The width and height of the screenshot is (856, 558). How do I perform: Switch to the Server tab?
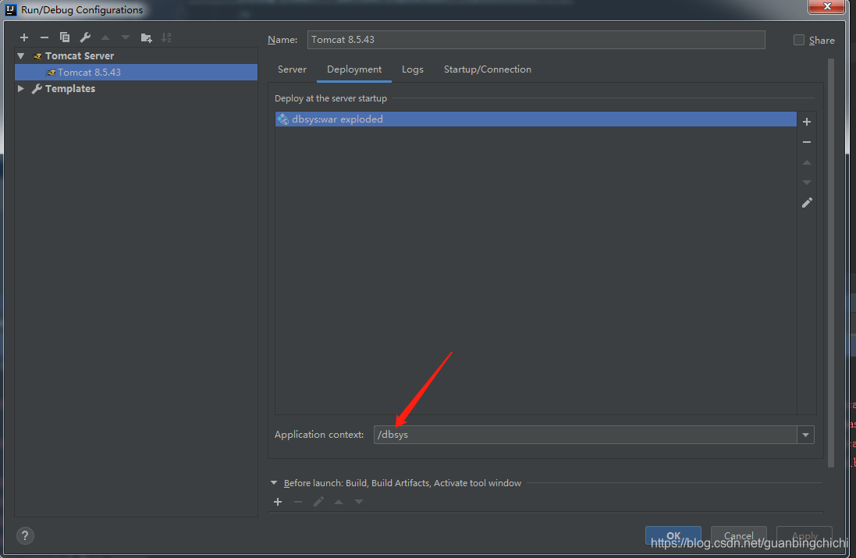pyautogui.click(x=292, y=69)
